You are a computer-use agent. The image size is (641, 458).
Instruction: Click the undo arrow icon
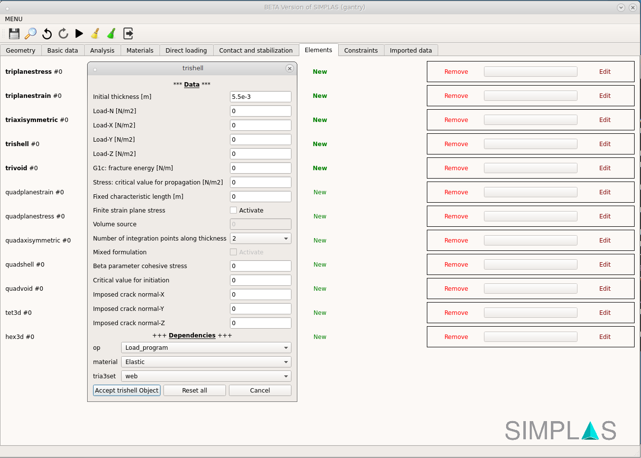[47, 33]
